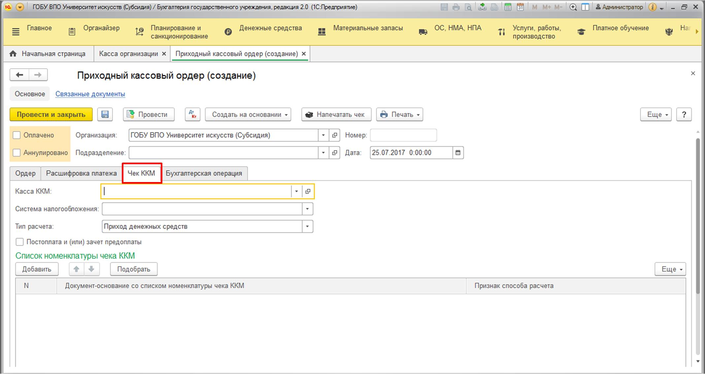Viewport: 705px width, 374px height.
Task: Check Постоплата и (или) зачет предоплаты
Action: tap(20, 242)
